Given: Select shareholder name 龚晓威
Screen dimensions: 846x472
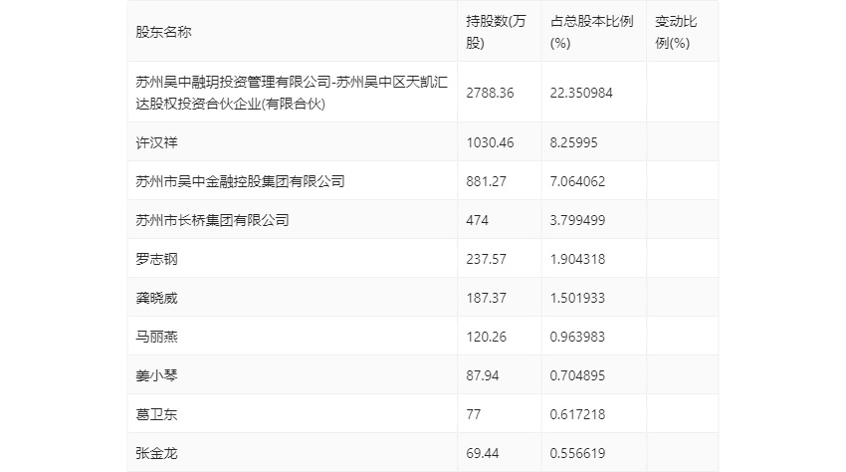Looking at the screenshot, I should (156, 298).
